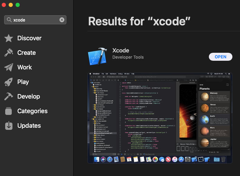Click the Develop hammer icon
240x176 pixels.
9,97
